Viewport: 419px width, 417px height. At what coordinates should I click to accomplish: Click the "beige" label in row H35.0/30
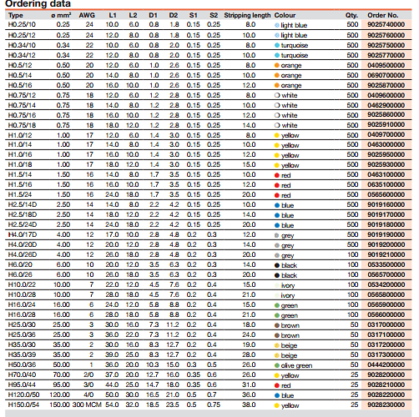tap(289, 345)
